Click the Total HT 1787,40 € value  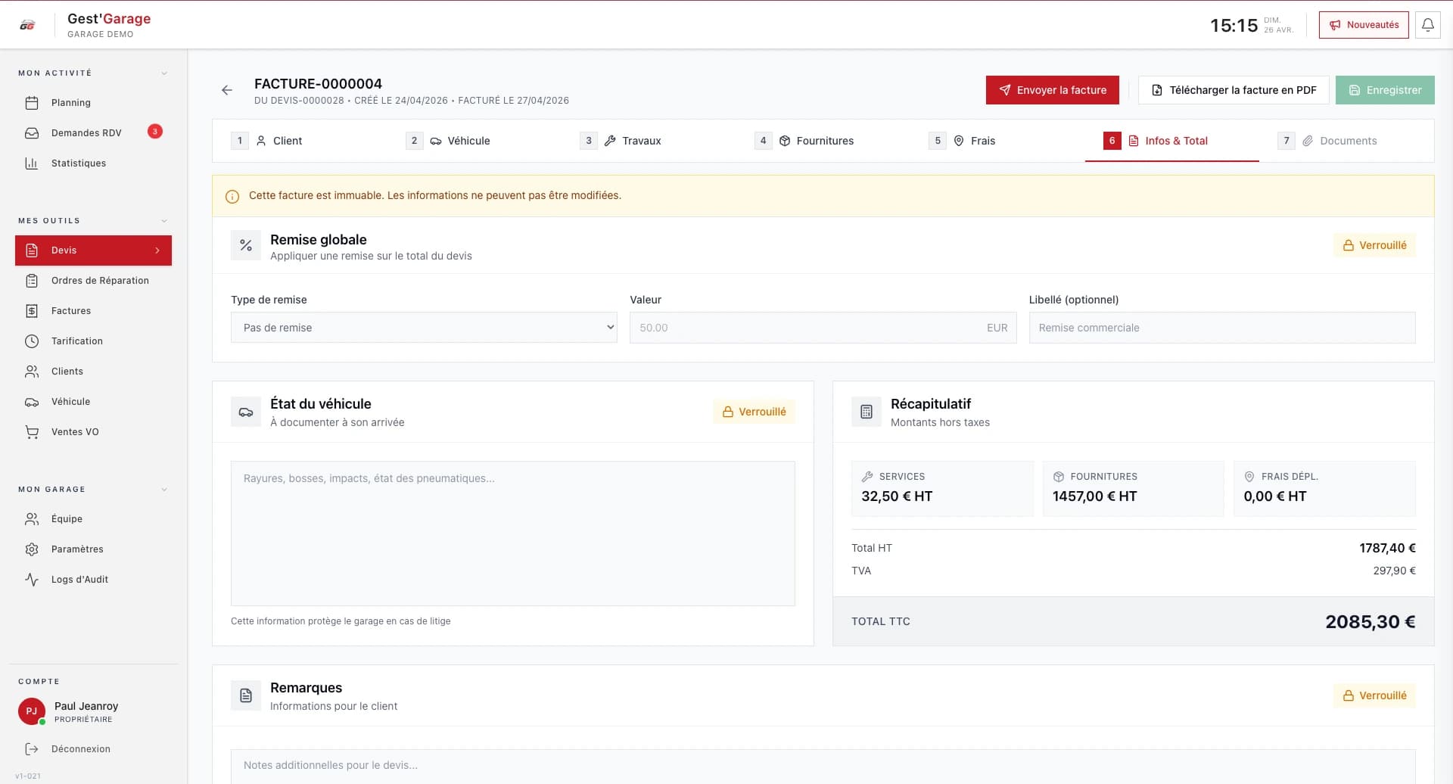(1387, 549)
